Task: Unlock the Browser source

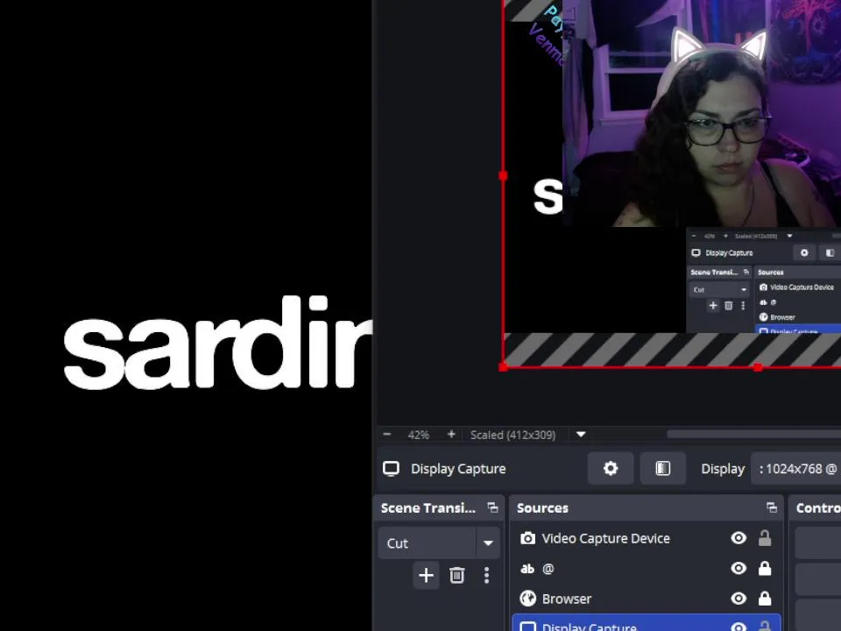Action: tap(765, 598)
